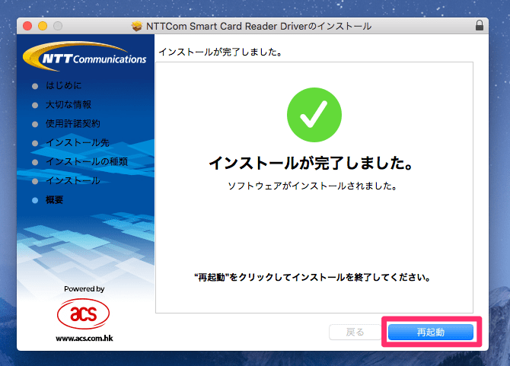Select the はじめに step in sidebar
The image size is (510, 366).
(x=64, y=85)
